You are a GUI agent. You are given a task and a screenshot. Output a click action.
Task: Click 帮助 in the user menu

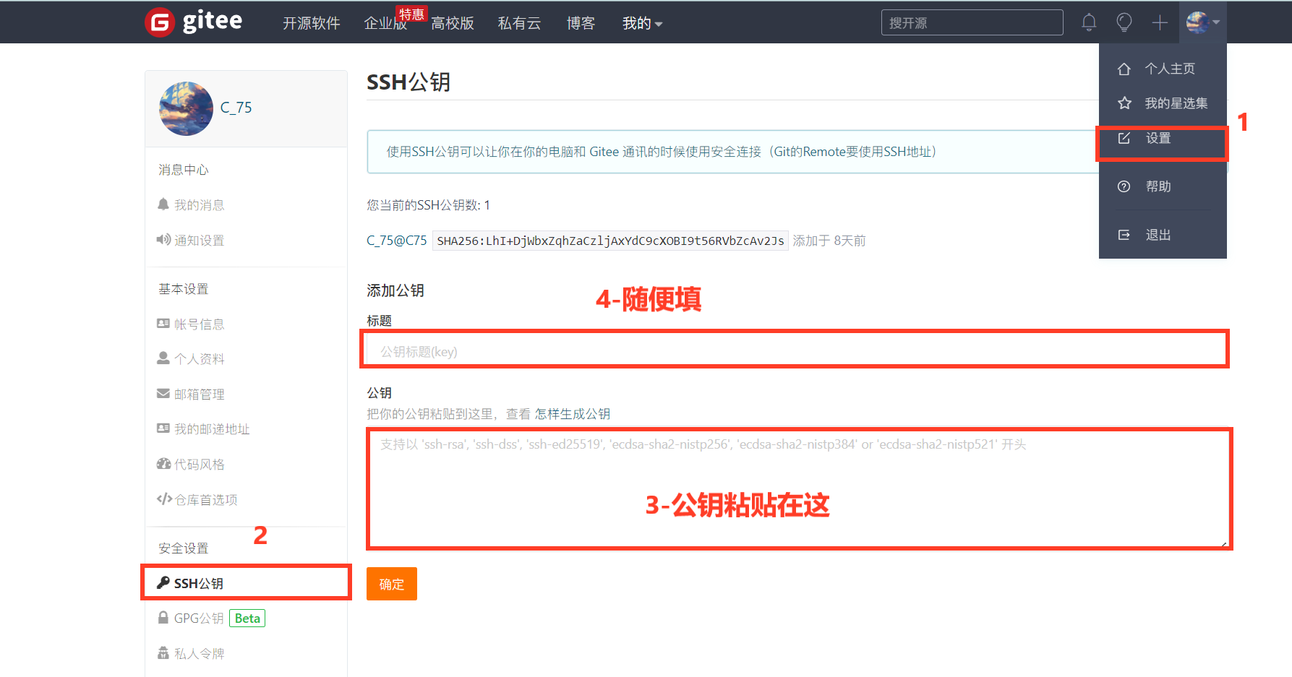coord(1158,186)
